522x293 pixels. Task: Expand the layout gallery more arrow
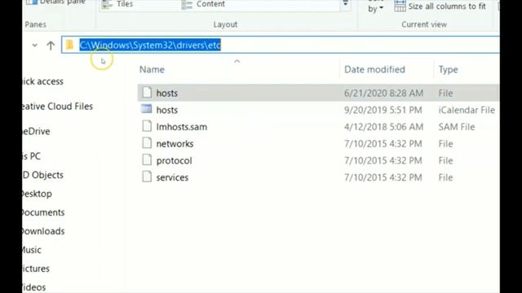346,4
